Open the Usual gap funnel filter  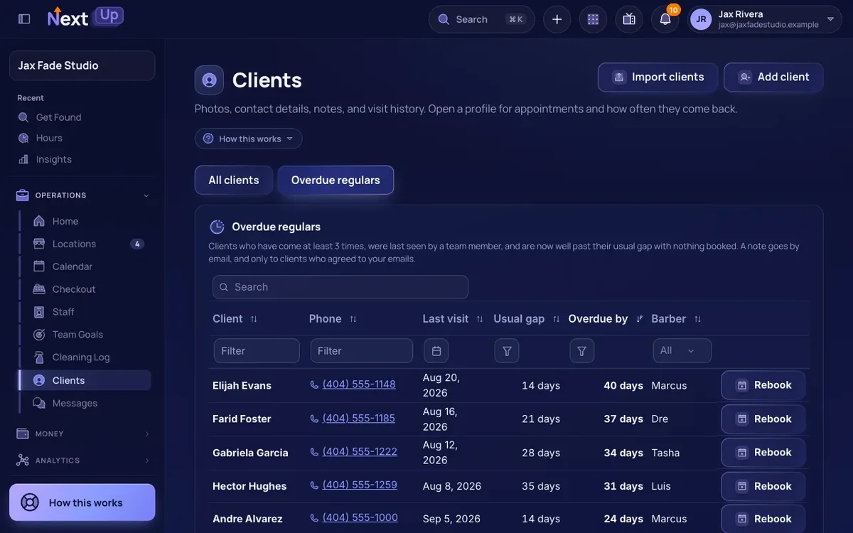507,351
